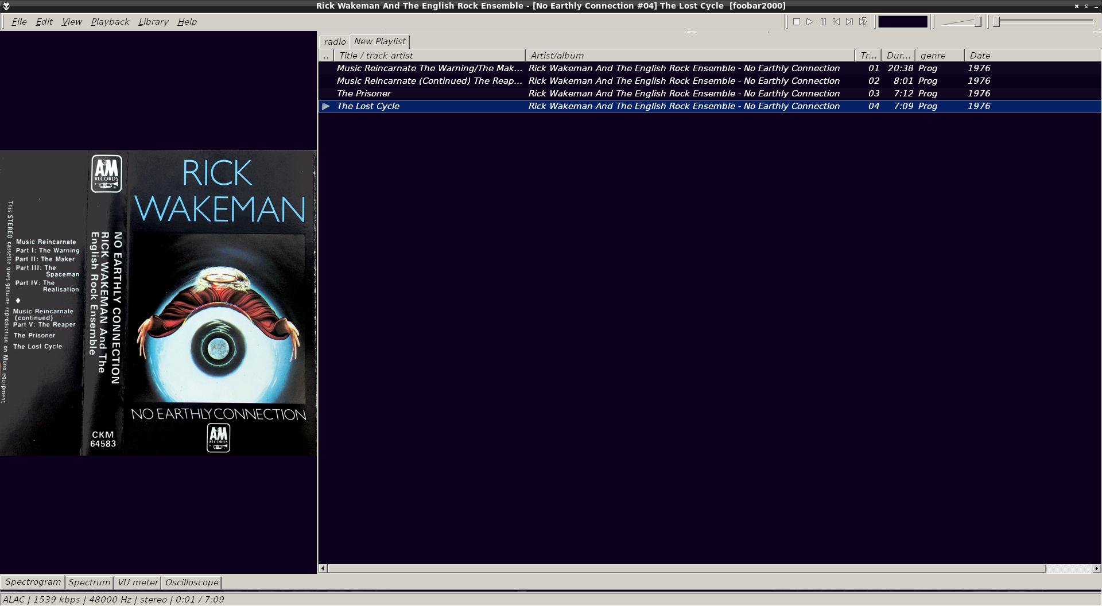Viewport: 1102px width, 606px height.
Task: Click the horizontal scrollbar right arrow
Action: (x=1096, y=569)
